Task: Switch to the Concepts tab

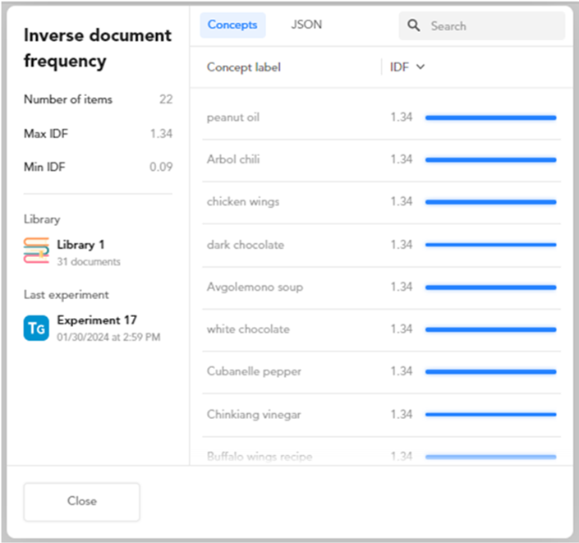Action: tap(232, 25)
